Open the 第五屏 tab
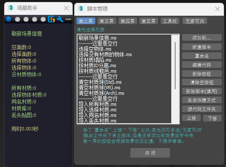Image resolution: width=226 pixels, height=167 pixels. point(148,21)
